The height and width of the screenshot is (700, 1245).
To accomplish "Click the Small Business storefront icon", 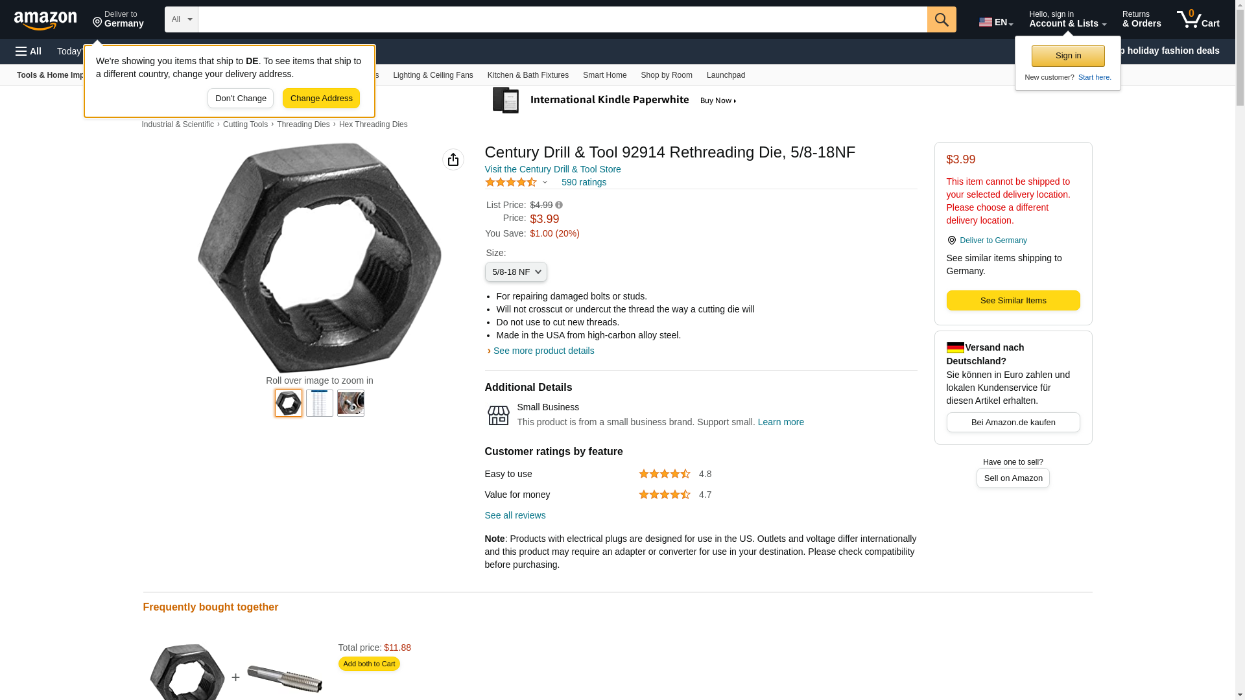I will (x=498, y=415).
